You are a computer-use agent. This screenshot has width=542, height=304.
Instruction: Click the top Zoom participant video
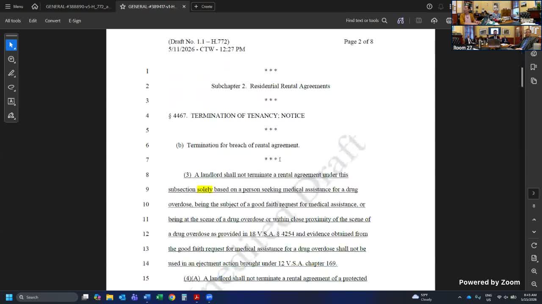pos(497,13)
